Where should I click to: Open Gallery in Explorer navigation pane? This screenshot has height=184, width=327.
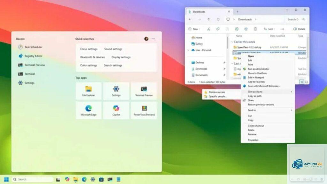197,44
